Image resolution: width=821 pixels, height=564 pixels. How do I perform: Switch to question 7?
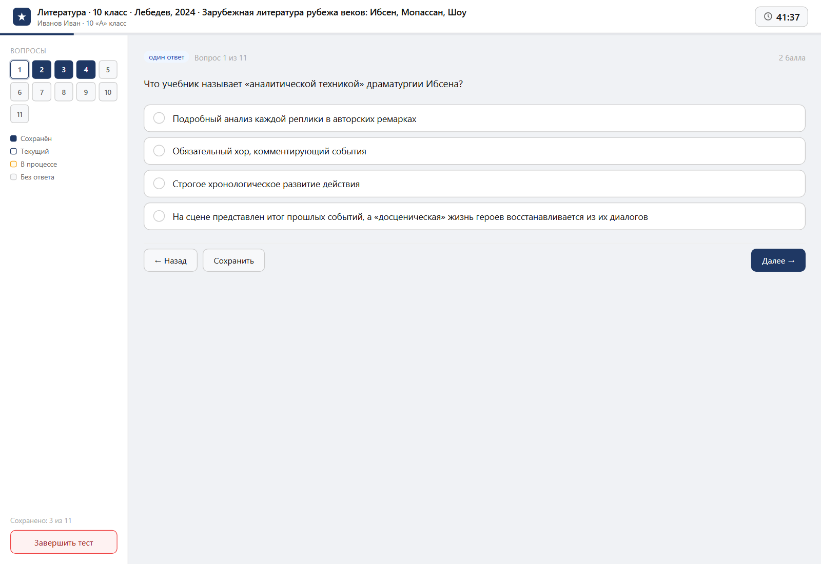tap(42, 92)
